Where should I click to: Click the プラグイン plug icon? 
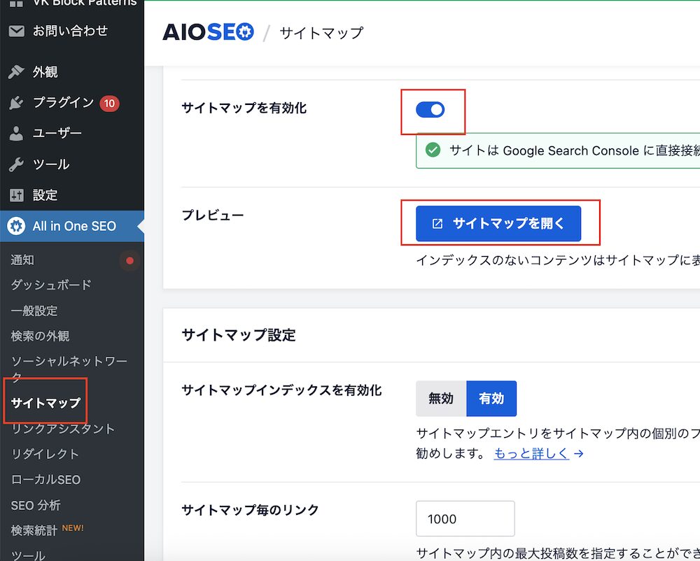[16, 103]
